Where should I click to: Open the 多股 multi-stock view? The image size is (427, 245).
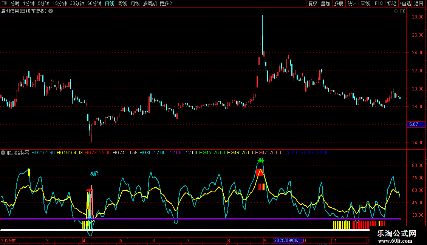tap(339, 3)
